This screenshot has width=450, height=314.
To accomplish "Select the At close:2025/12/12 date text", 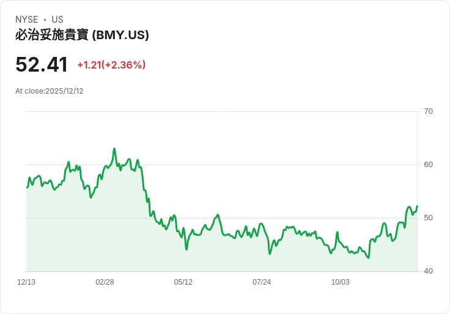I will click(x=50, y=91).
